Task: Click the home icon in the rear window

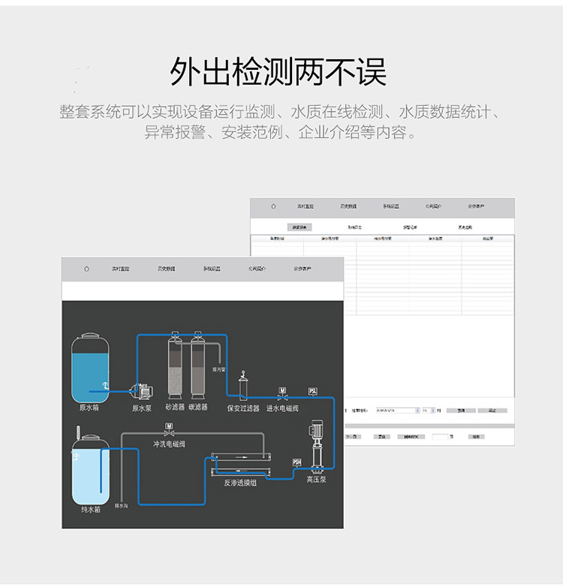Action: (x=273, y=206)
